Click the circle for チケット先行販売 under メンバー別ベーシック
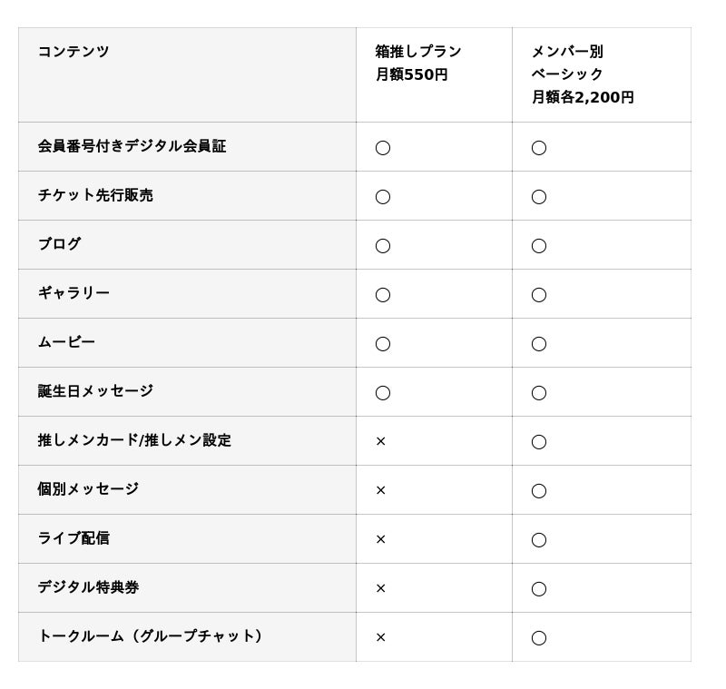The image size is (726, 689). click(539, 196)
